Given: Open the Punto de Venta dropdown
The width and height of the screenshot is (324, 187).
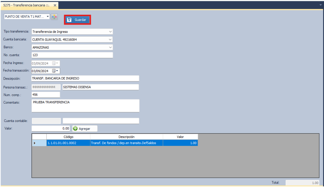Looking at the screenshot, I should (x=48, y=16).
